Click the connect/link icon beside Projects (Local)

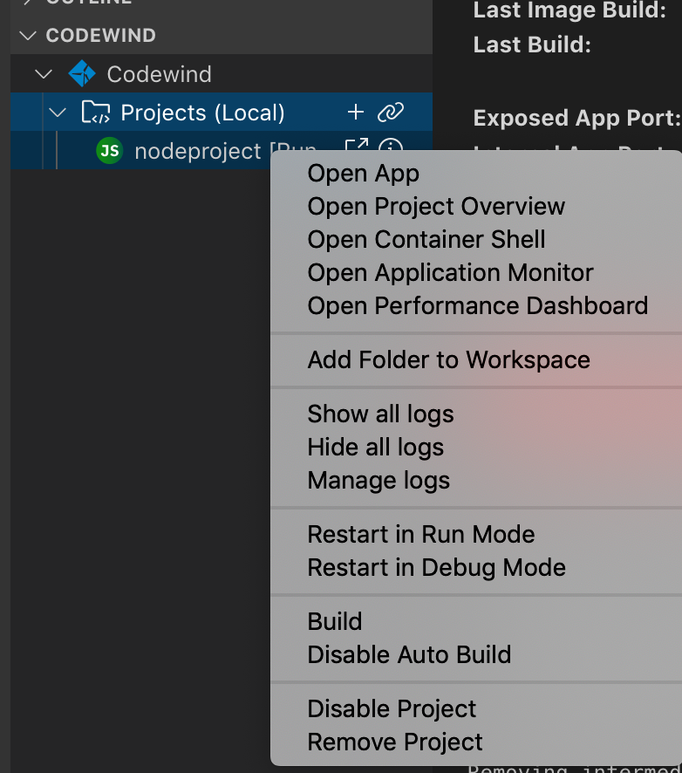click(391, 112)
